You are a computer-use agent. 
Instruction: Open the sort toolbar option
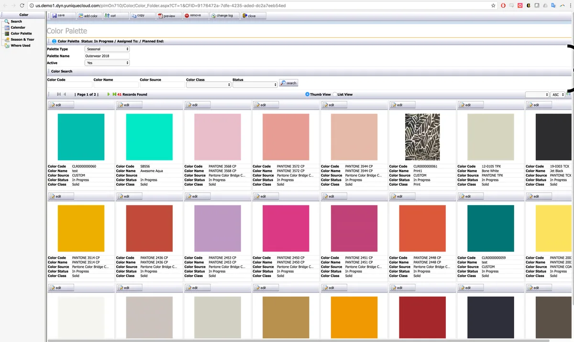coord(115,16)
